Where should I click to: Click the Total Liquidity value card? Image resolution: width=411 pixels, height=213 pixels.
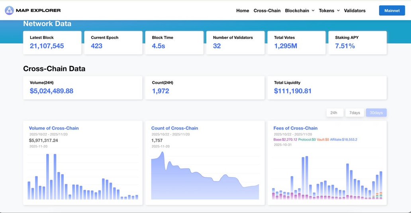tap(327, 87)
